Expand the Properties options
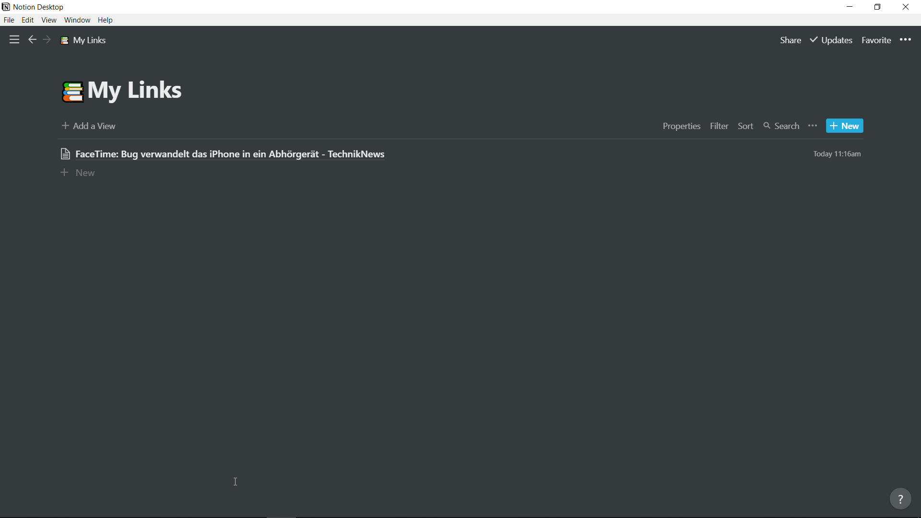The width and height of the screenshot is (921, 518). [x=682, y=126]
